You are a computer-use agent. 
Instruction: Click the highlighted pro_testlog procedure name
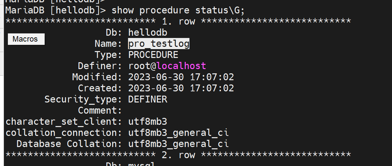(159, 44)
